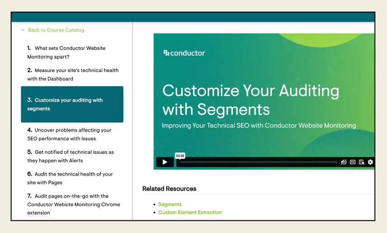Open the Custom Element Extraction link
Screen dimensions: 387x233
[x=190, y=212]
